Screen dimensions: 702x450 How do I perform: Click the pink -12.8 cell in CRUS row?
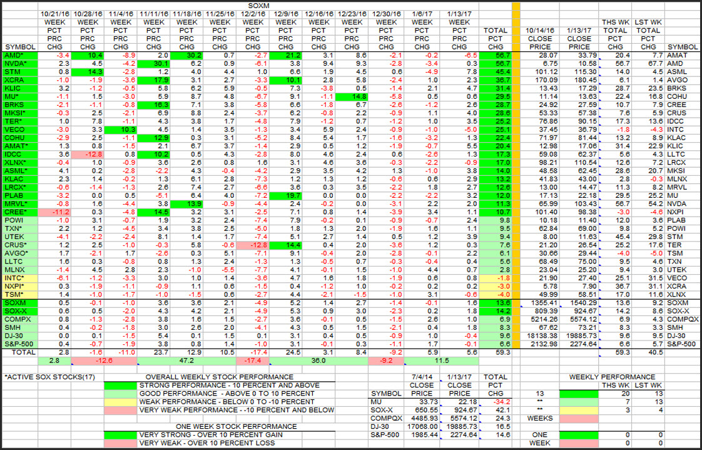[253, 245]
